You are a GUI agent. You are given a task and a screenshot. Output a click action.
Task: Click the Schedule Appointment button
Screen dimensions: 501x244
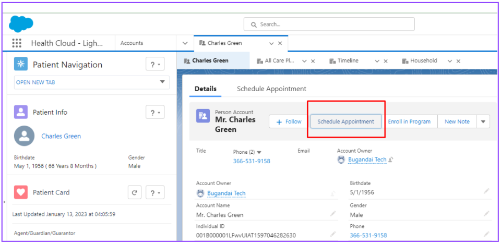click(x=345, y=121)
